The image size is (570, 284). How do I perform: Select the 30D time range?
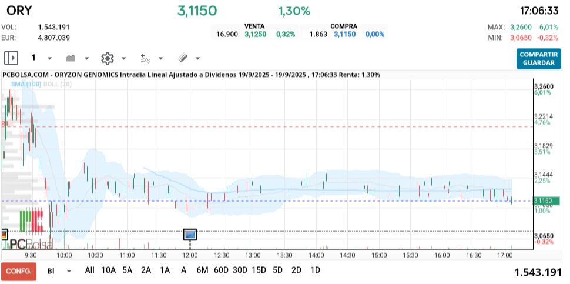(x=240, y=270)
